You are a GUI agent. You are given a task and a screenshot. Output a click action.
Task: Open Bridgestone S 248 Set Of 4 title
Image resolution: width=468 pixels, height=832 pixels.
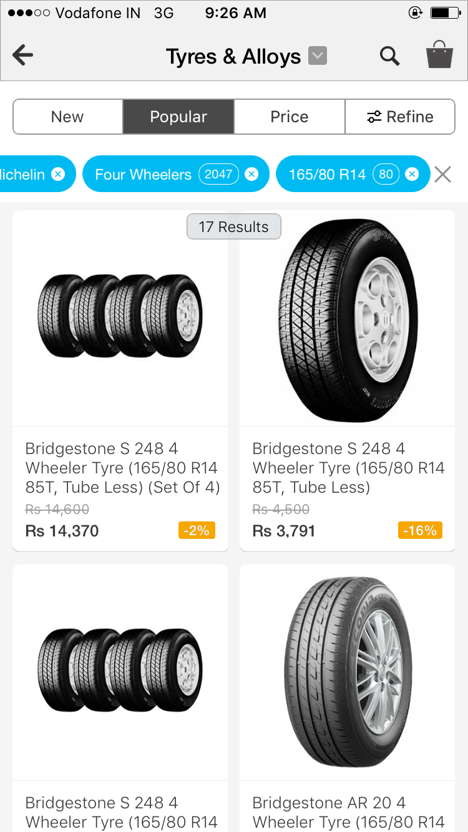coord(122,468)
